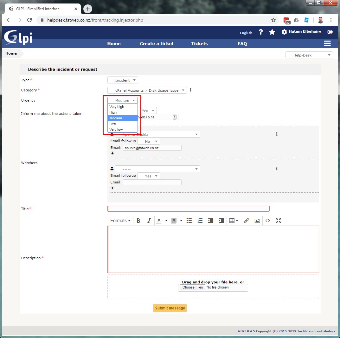Select 'Very high' urgency option
Viewport: 340px width, 338px height.
(x=117, y=107)
